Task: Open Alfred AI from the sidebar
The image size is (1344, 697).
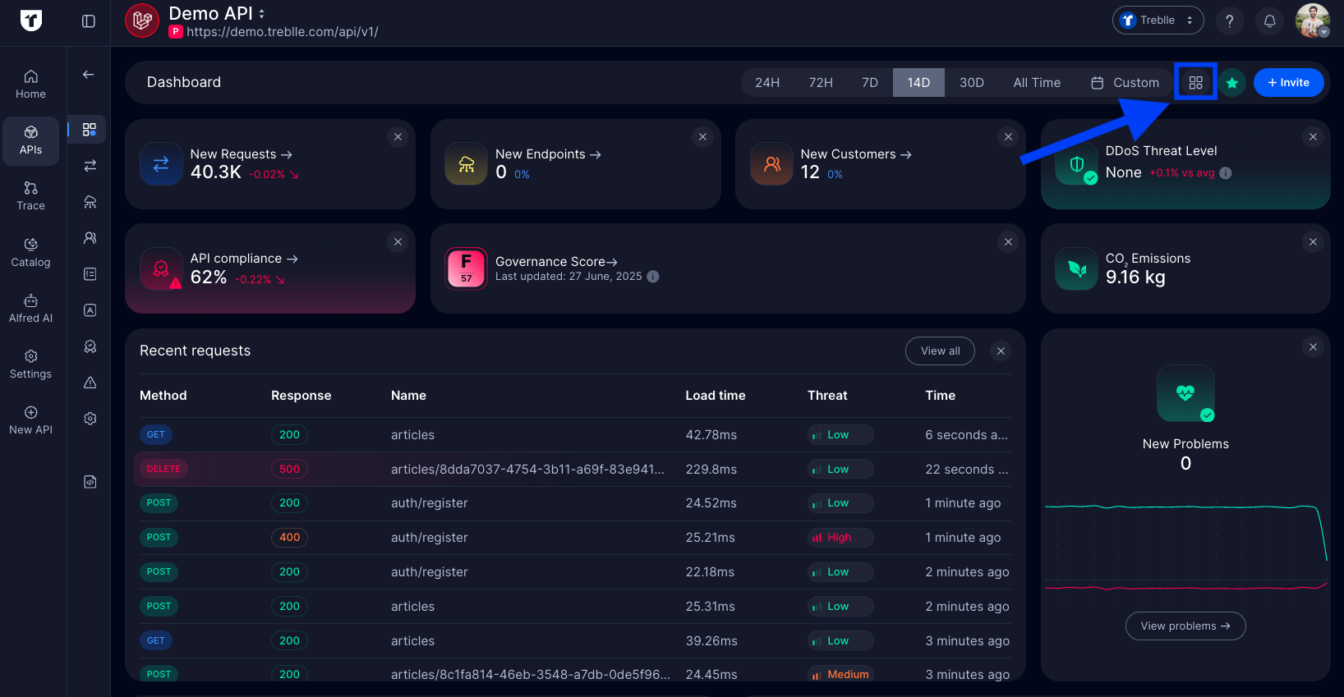Action: 30,308
